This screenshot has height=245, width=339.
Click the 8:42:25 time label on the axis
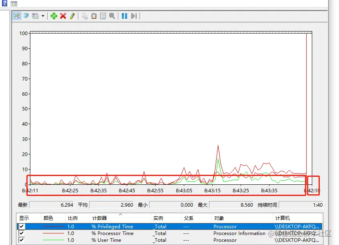pyautogui.click(x=70, y=191)
